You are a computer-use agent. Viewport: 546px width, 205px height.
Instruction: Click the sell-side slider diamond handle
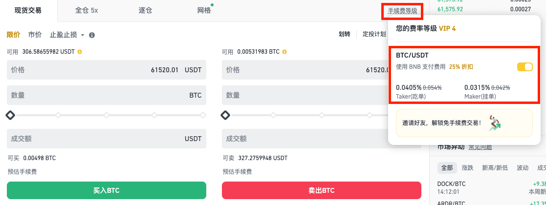[225, 115]
